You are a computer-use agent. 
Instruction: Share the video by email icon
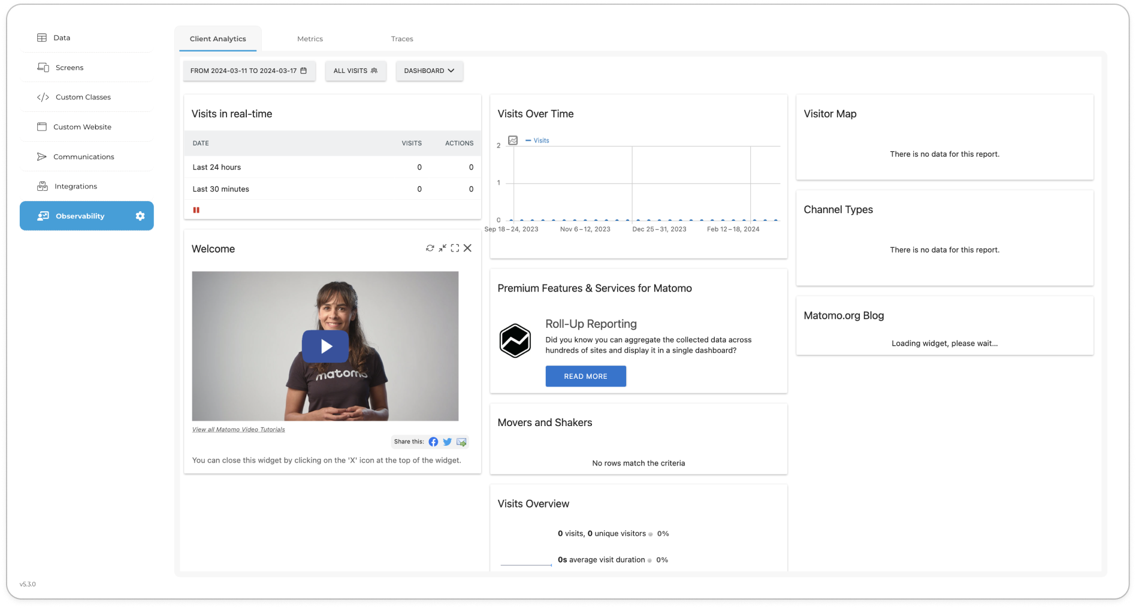tap(461, 442)
